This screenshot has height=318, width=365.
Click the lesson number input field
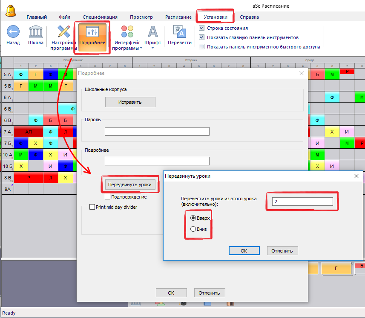coord(302,202)
